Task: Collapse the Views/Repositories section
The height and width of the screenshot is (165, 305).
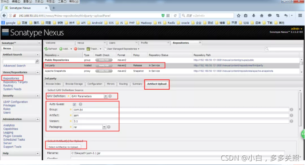Action: [37, 72]
